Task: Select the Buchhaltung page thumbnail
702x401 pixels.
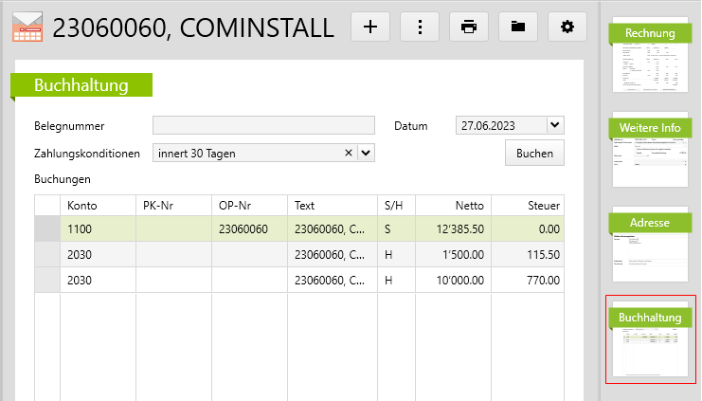Action: (650, 339)
